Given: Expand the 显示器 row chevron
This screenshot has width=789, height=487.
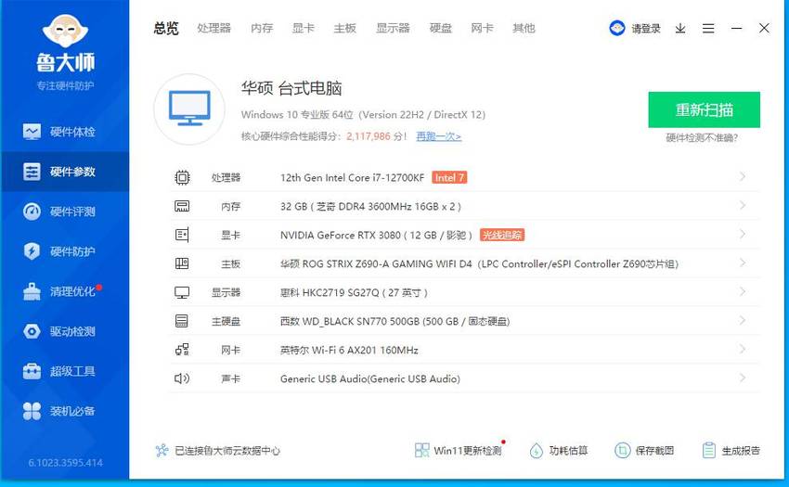Looking at the screenshot, I should point(743,292).
